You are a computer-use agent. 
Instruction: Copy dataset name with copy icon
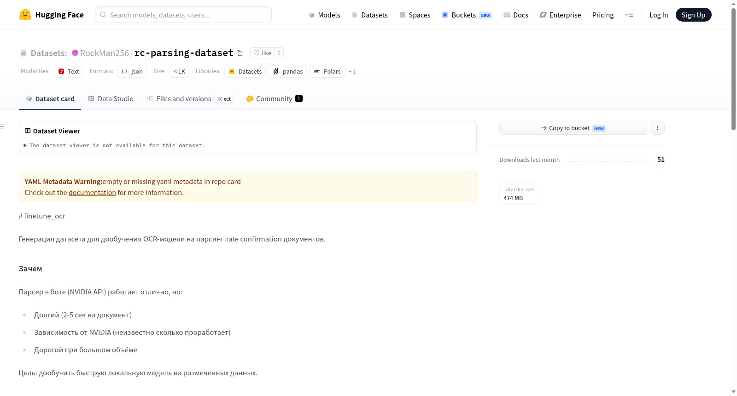pos(240,53)
